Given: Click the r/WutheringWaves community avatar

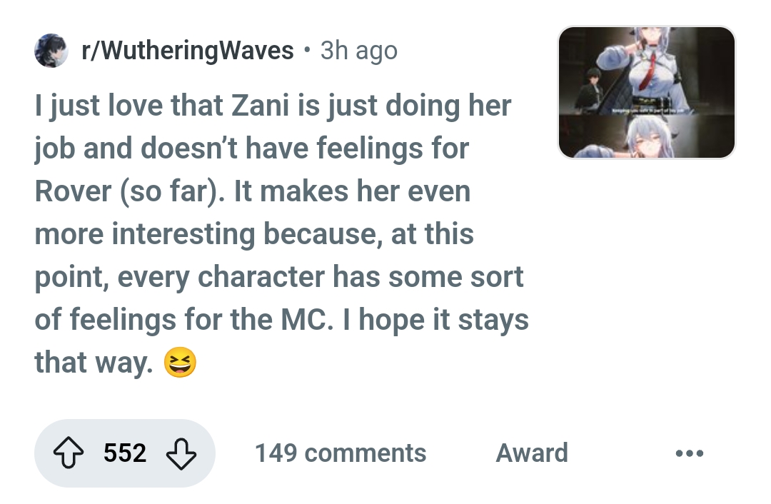Looking at the screenshot, I should coord(51,51).
